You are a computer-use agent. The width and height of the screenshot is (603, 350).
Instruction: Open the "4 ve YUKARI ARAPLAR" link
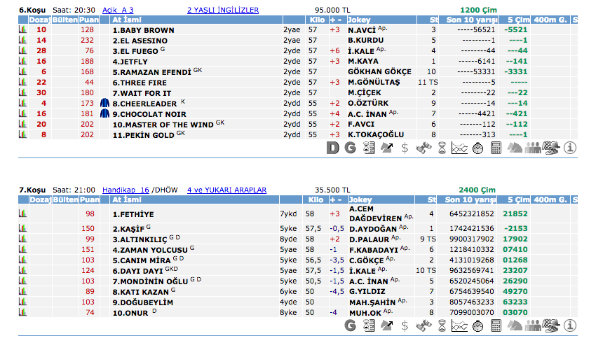point(226,190)
